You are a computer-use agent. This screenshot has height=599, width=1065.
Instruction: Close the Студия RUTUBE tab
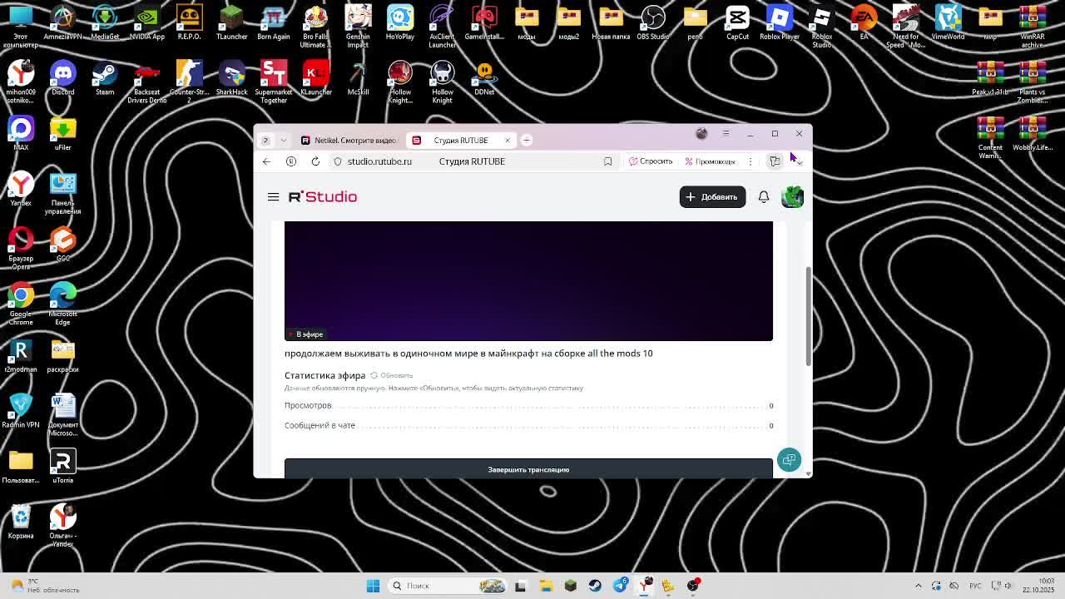point(507,140)
